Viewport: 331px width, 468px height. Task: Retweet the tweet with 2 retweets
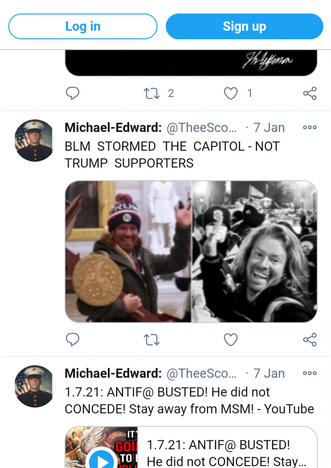point(152,93)
